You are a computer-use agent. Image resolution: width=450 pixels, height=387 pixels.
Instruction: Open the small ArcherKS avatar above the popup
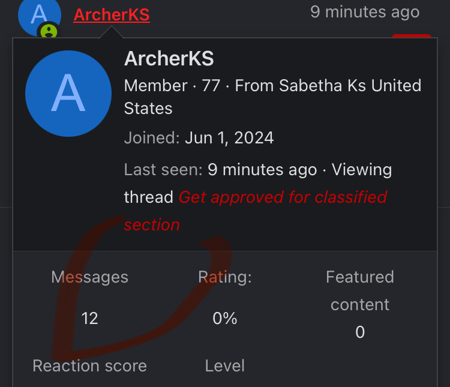(40, 16)
